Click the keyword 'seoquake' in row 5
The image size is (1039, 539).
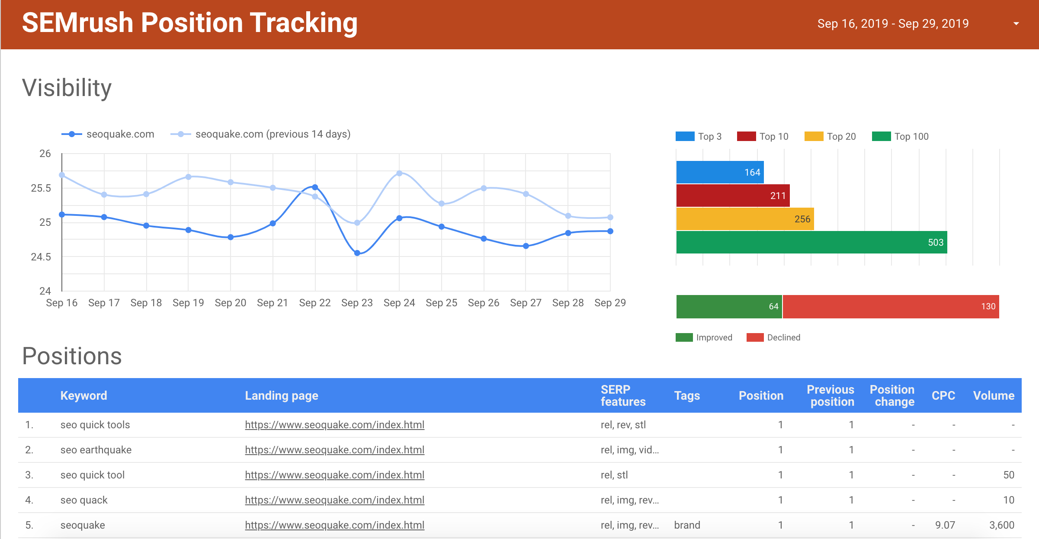[x=83, y=525]
